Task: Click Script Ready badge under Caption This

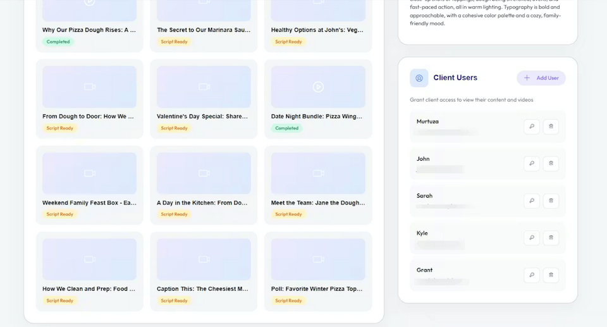Action: (x=175, y=300)
